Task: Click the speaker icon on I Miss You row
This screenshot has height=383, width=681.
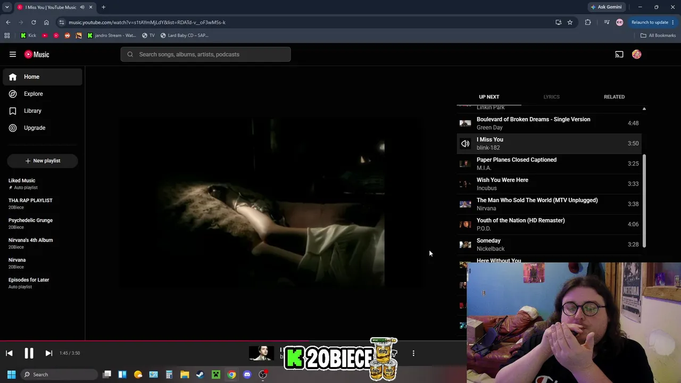Action: tap(465, 144)
